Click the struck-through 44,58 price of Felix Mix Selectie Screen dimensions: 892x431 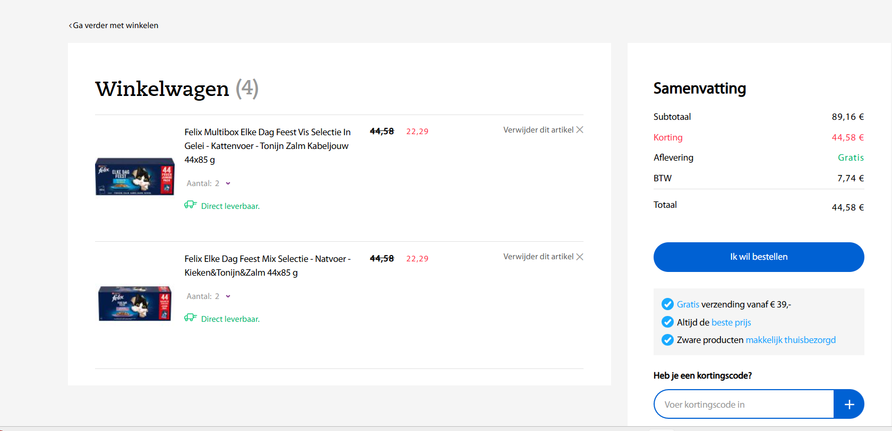(x=382, y=259)
